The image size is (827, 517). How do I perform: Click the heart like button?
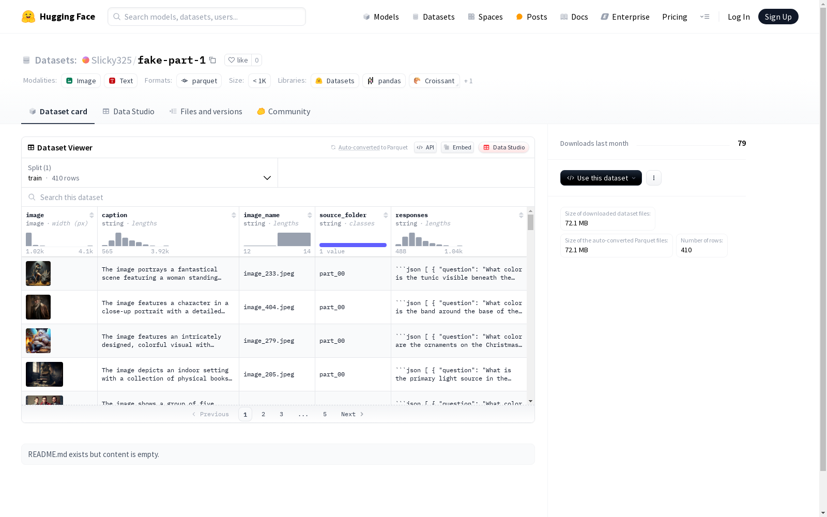point(238,60)
